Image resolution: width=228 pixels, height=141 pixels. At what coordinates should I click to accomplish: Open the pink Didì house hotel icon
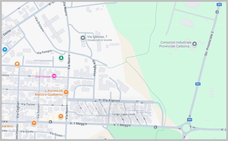(54, 76)
